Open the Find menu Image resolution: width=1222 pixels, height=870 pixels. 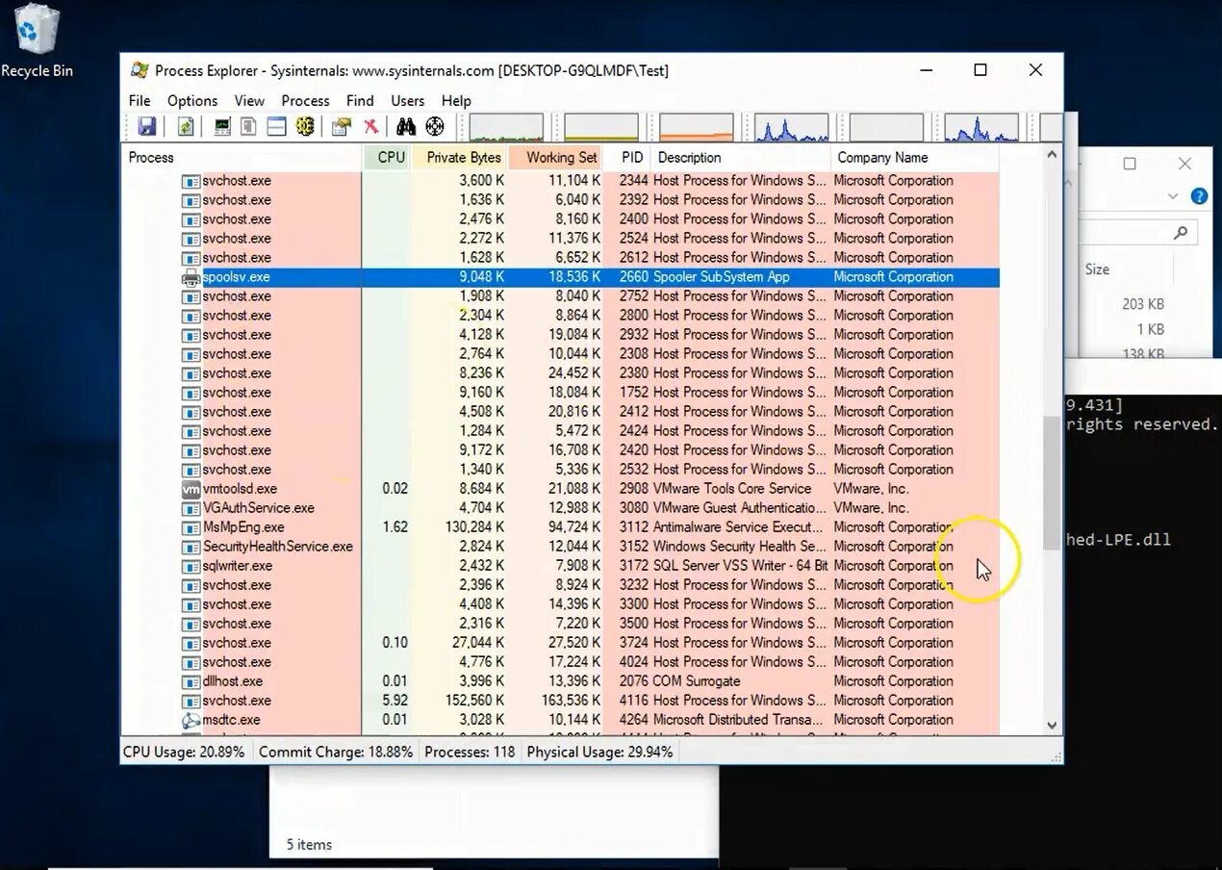pyautogui.click(x=360, y=101)
